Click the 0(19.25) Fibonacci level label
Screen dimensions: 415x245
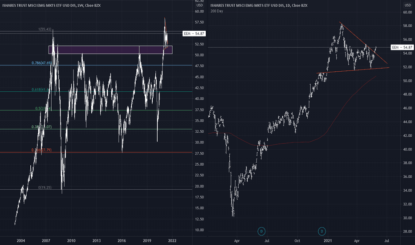pyautogui.click(x=45, y=187)
